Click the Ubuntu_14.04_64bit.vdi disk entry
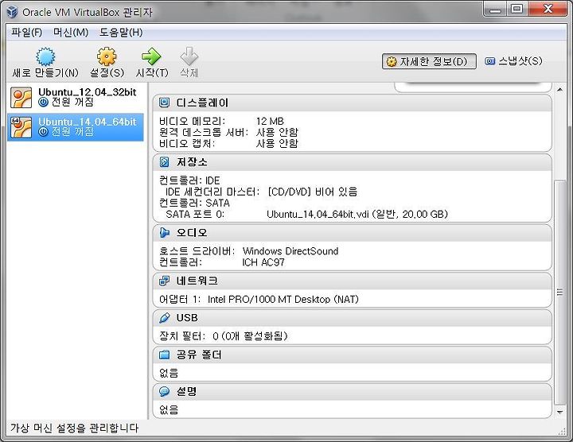 (x=357, y=215)
